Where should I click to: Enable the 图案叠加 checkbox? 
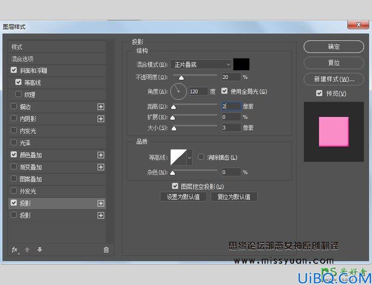coord(14,179)
